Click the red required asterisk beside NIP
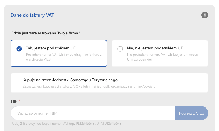The height and width of the screenshot is (131, 219). 19,101
